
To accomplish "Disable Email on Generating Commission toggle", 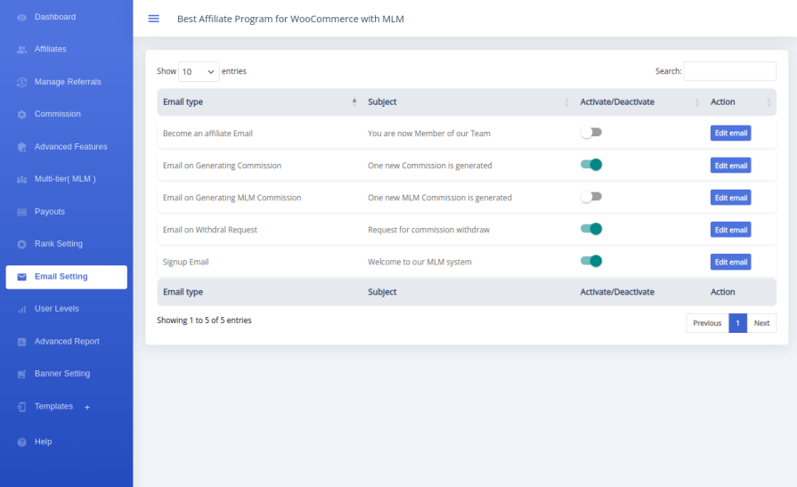I will (591, 165).
